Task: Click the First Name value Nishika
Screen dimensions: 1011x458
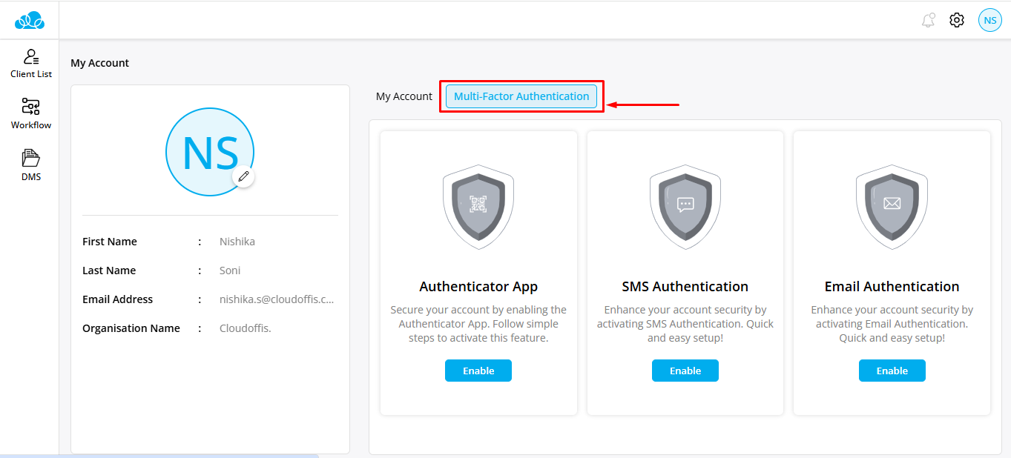Action: [237, 242]
